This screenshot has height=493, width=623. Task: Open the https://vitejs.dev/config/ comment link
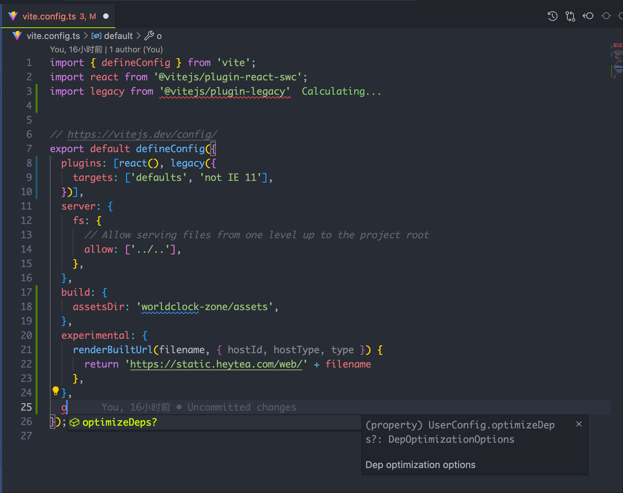[x=142, y=134]
